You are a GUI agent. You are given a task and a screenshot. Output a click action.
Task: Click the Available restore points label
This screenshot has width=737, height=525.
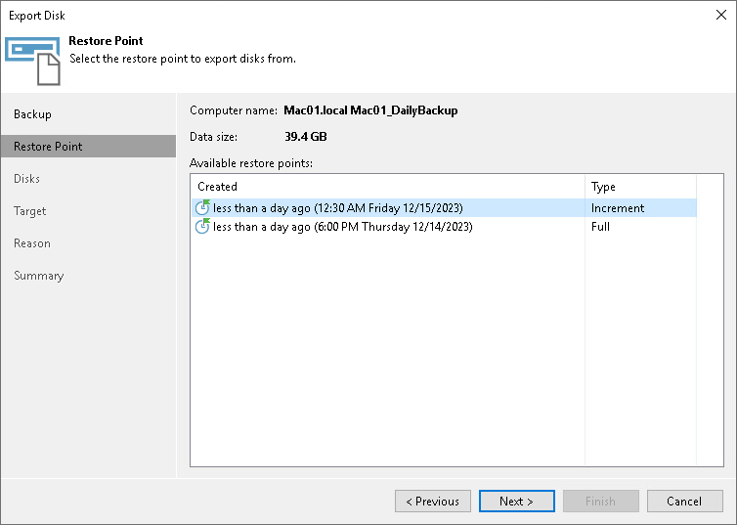[251, 163]
